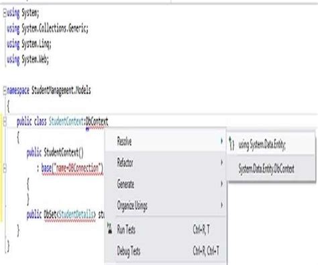Screen dimensions: 318x265
Task: Click the Resolve submenu arrow
Action: (x=221, y=141)
